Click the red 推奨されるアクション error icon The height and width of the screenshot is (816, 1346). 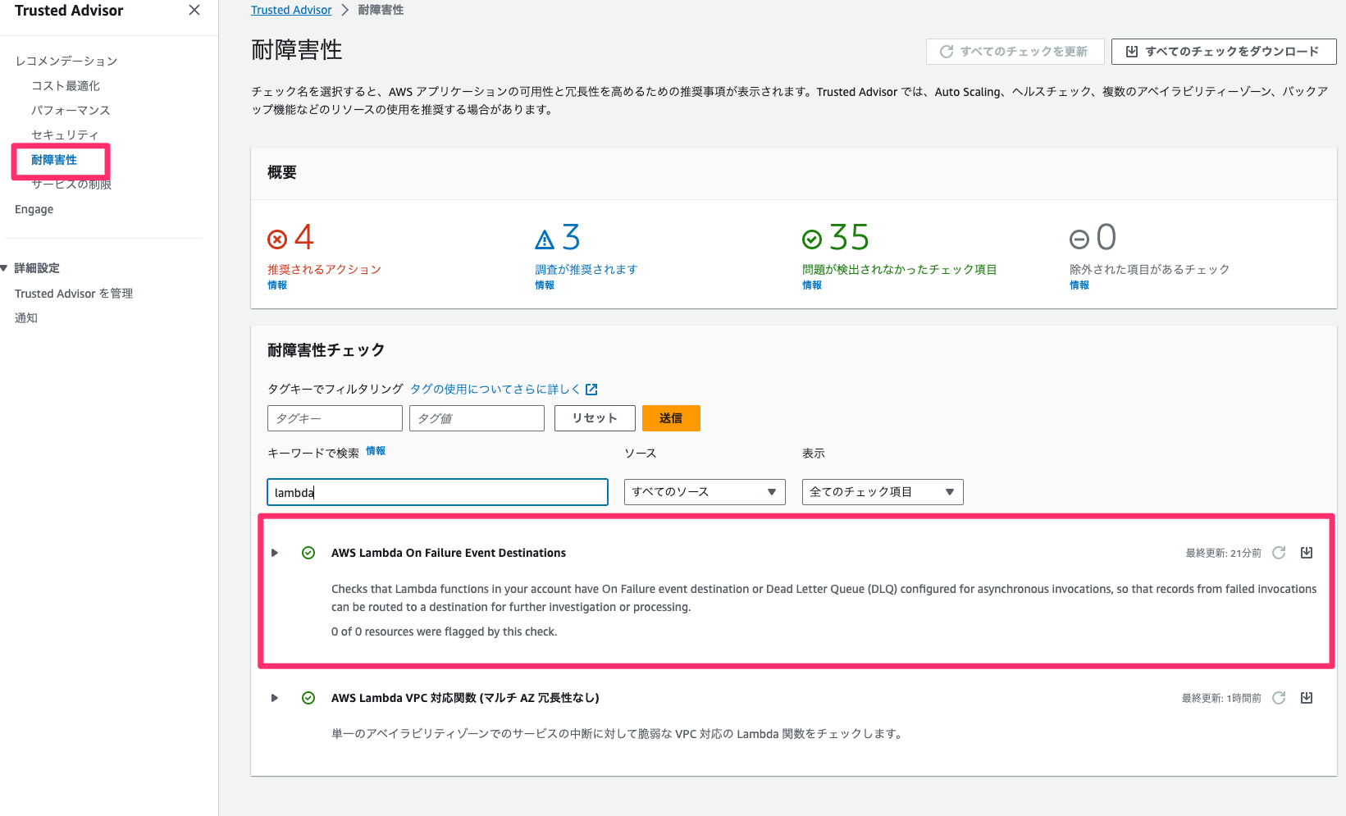[x=276, y=237]
